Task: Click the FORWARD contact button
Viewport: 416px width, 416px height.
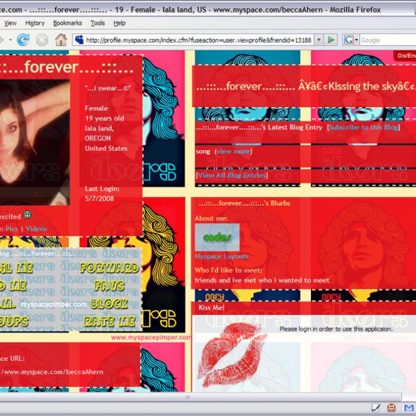Action: [x=109, y=268]
